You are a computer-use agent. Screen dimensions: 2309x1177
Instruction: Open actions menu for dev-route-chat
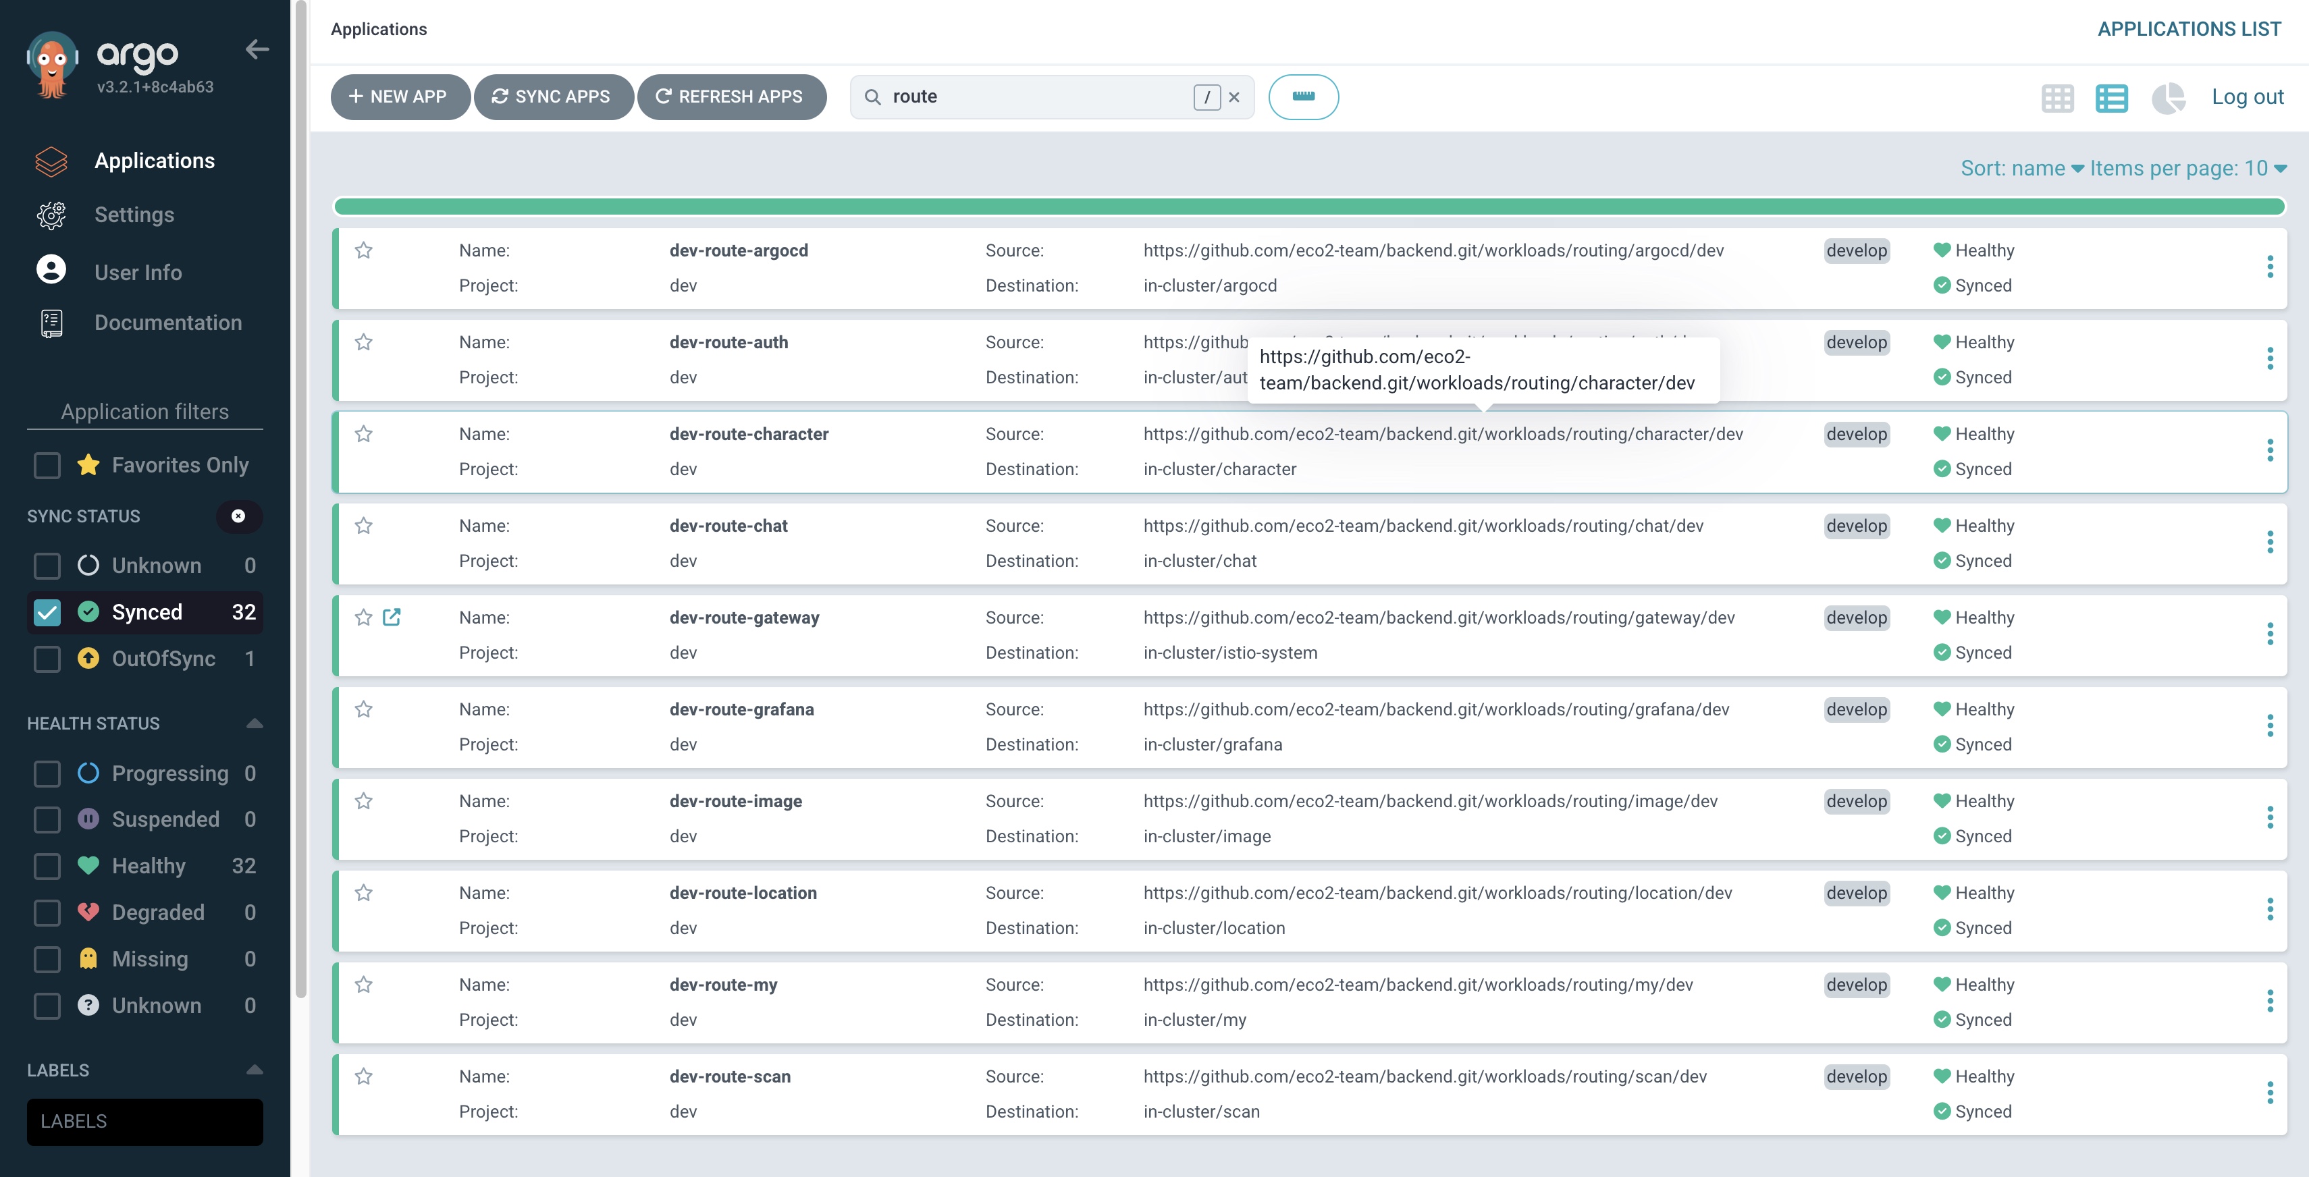coord(2270,543)
